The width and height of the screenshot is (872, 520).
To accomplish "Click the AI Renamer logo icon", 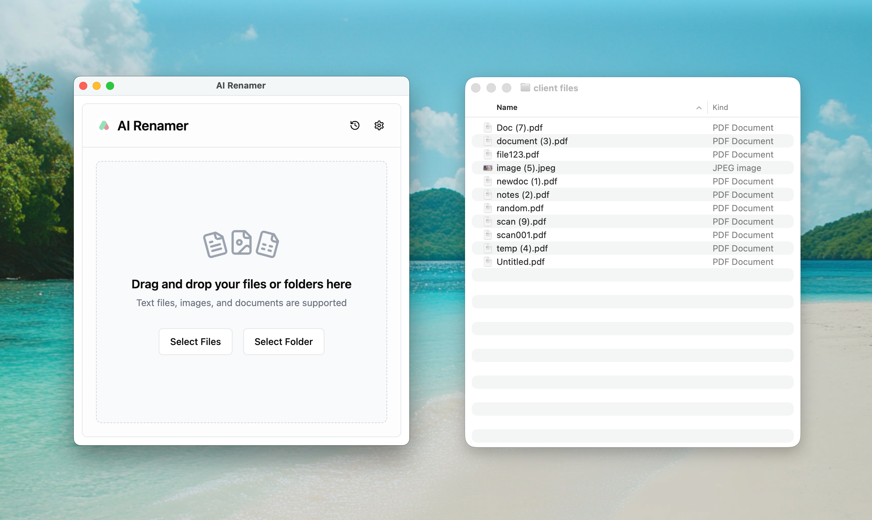I will pos(104,125).
